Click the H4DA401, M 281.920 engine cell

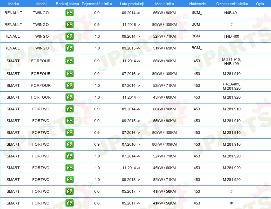pyautogui.click(x=231, y=86)
